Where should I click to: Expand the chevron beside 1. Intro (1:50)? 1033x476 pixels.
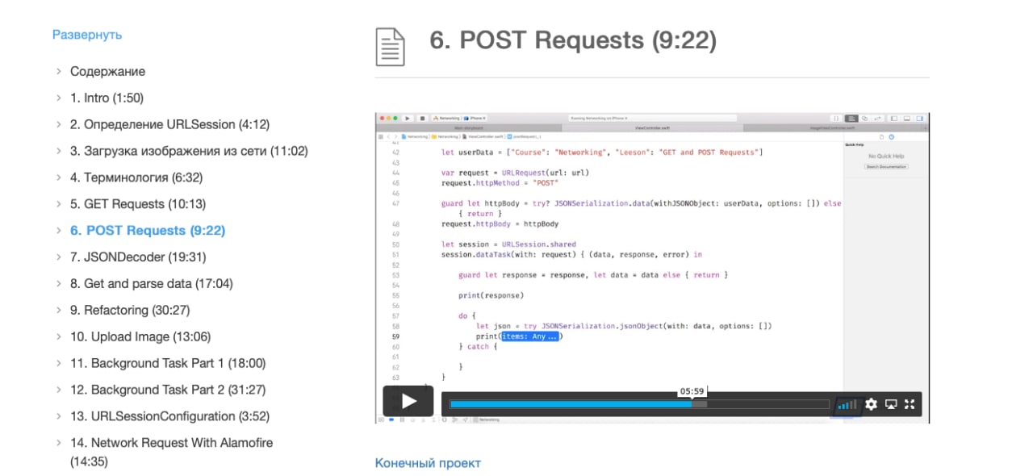point(59,98)
